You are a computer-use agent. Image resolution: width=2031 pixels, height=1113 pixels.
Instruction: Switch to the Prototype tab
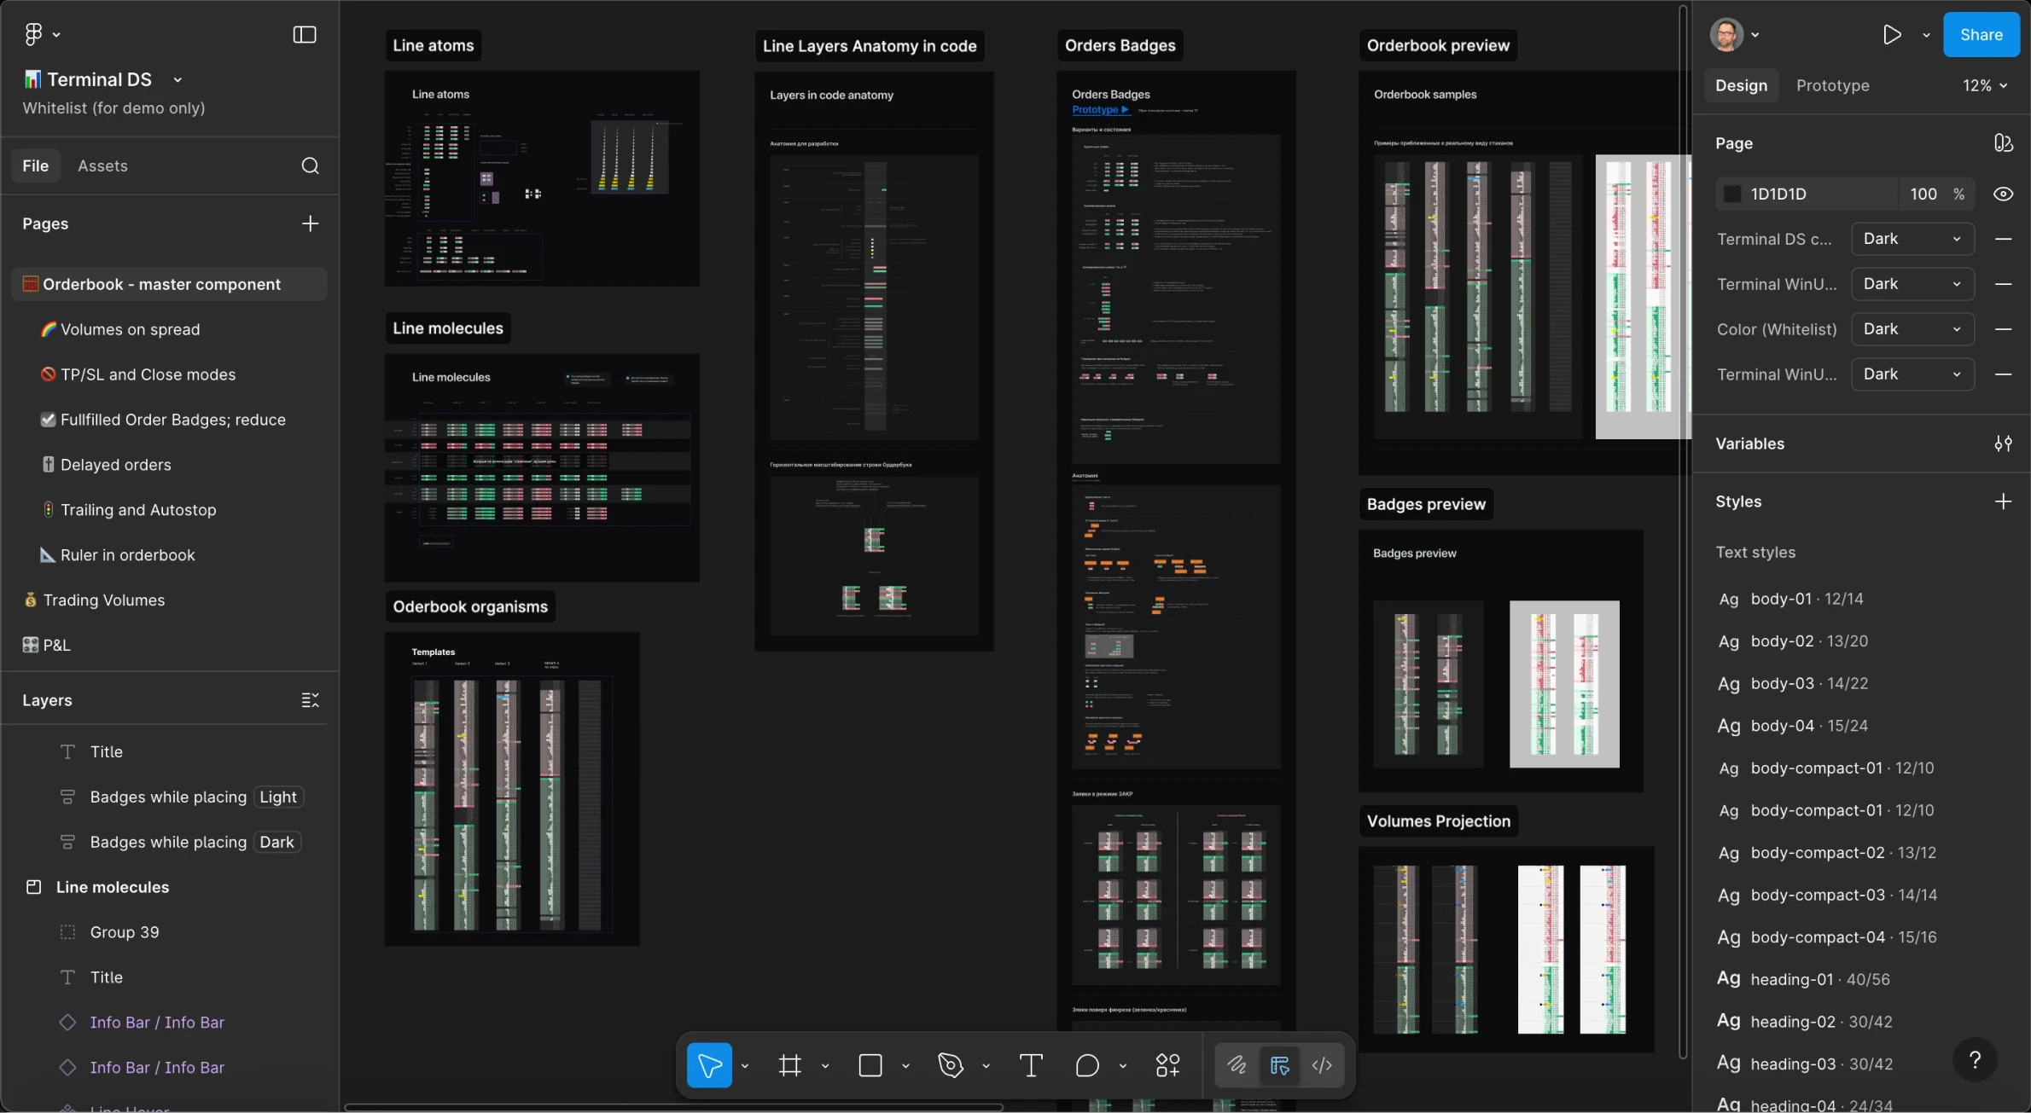(1832, 85)
